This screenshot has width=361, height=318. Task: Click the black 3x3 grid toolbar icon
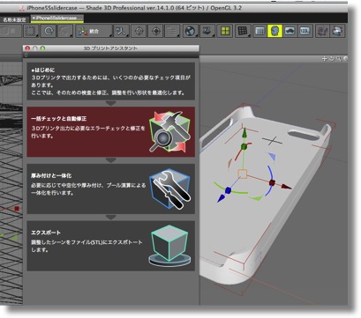(x=243, y=31)
